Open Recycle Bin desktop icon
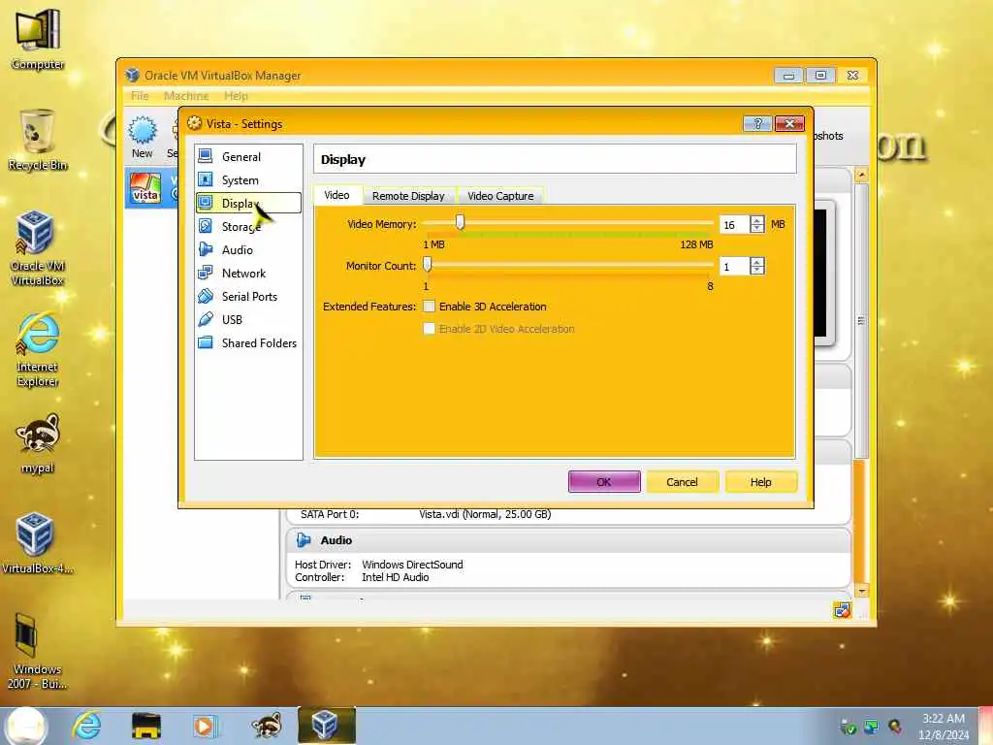This screenshot has height=745, width=993. 38,140
